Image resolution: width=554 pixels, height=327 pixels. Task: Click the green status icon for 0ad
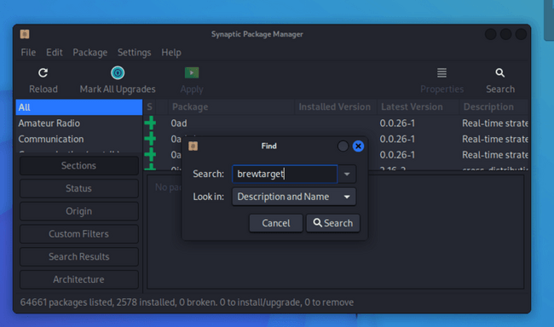tap(150, 123)
